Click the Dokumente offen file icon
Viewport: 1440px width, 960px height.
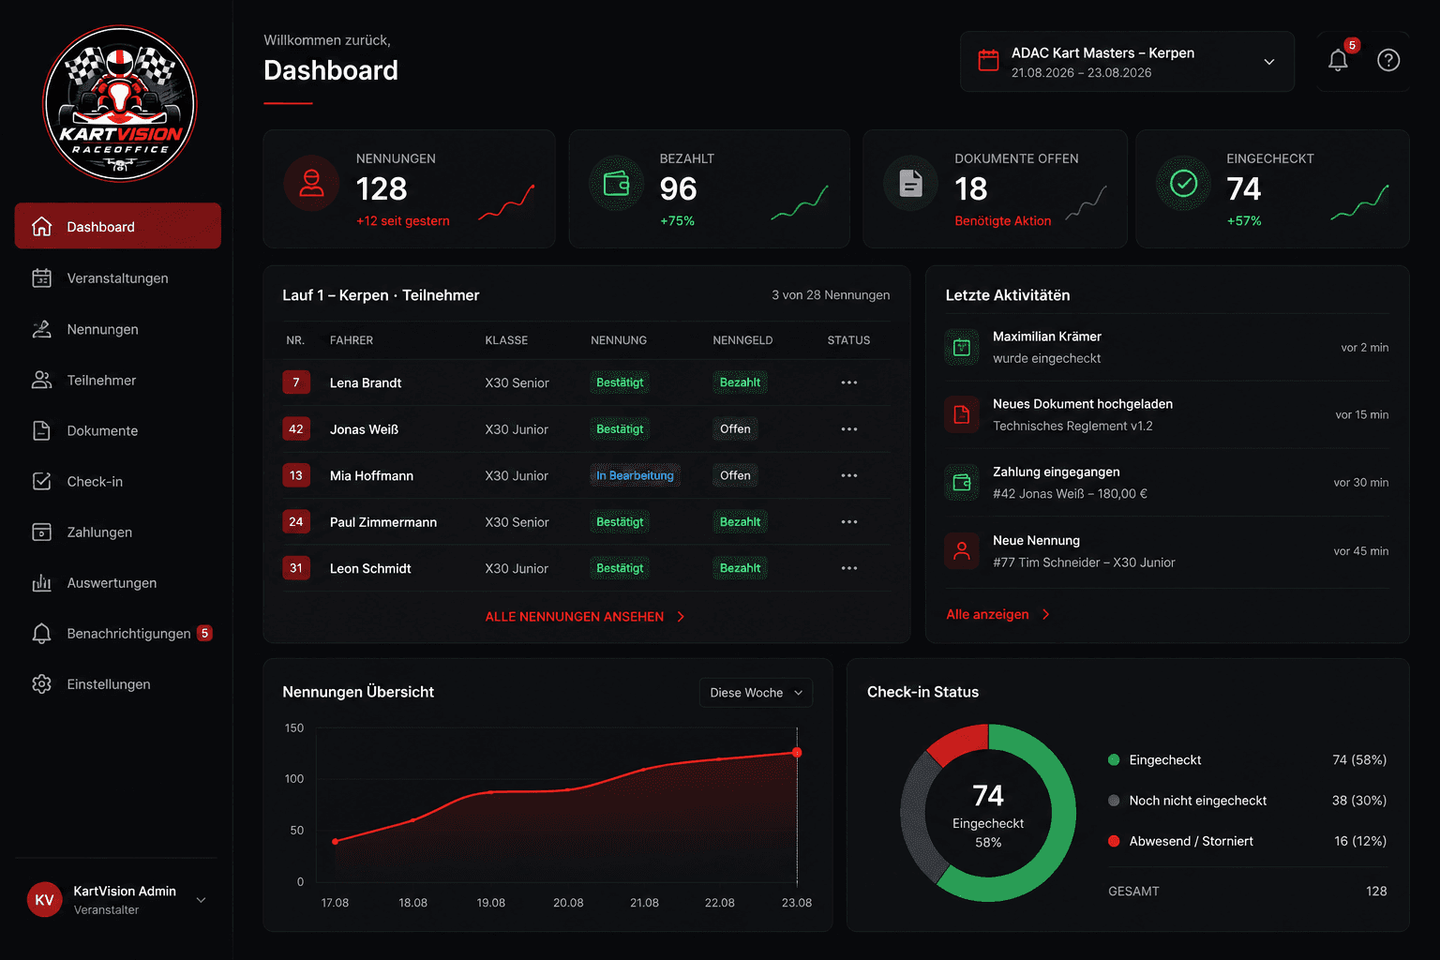(910, 184)
